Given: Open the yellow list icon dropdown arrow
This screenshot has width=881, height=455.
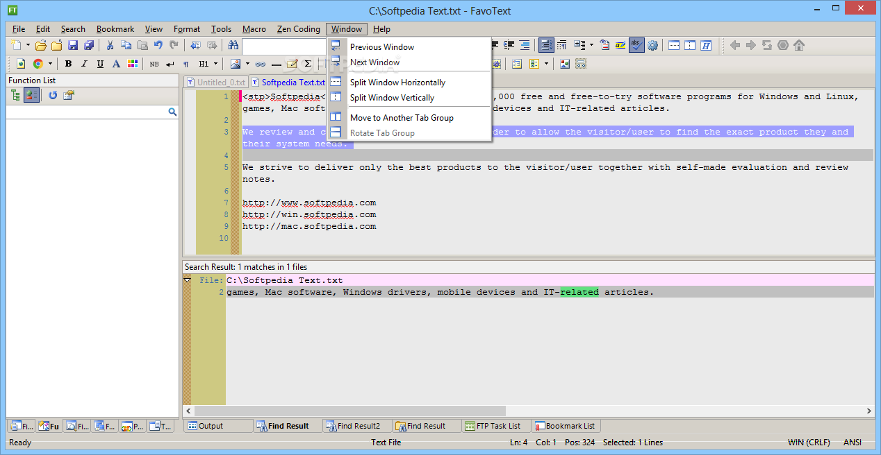Looking at the screenshot, I should pos(546,64).
